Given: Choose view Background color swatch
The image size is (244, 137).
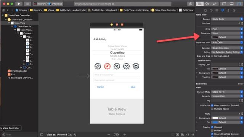Looking at the screenshot, I should [215, 118].
